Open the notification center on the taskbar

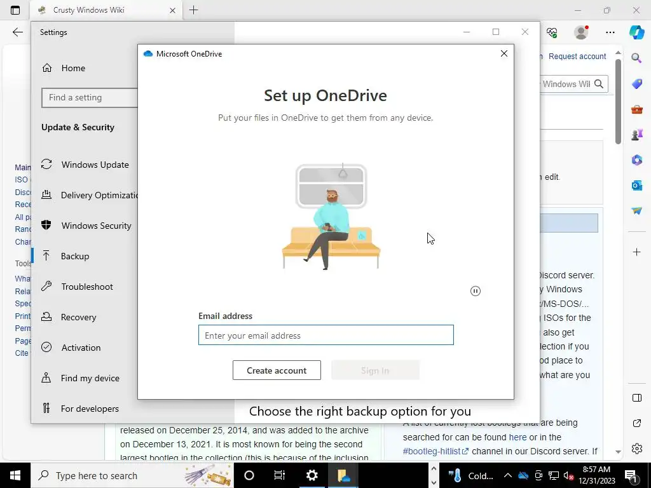(x=631, y=475)
